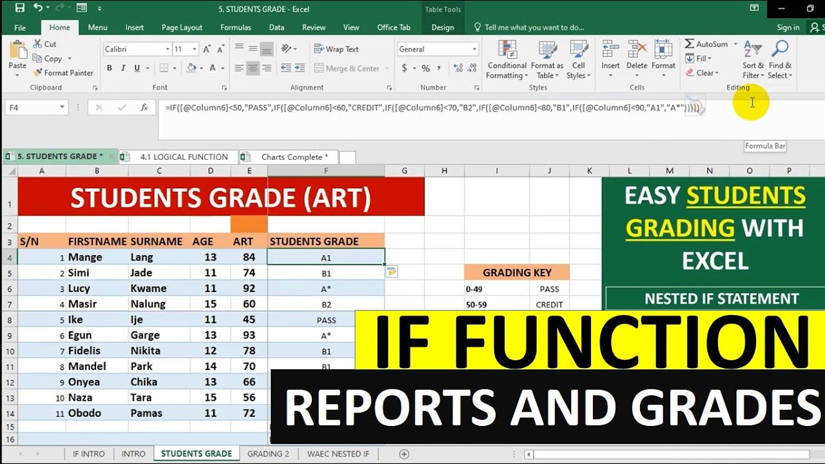Click the Clear button in the Editing group
Screen dimensions: 825x464
pyautogui.click(x=702, y=73)
